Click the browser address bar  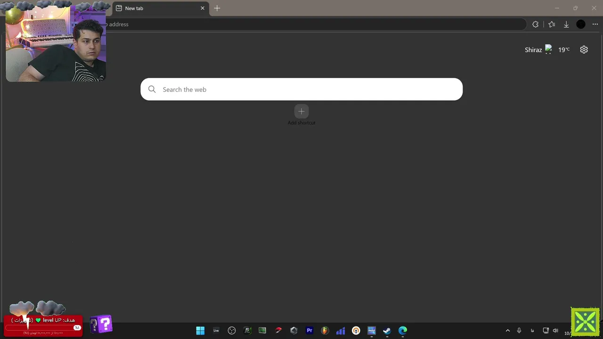pyautogui.click(x=316, y=24)
